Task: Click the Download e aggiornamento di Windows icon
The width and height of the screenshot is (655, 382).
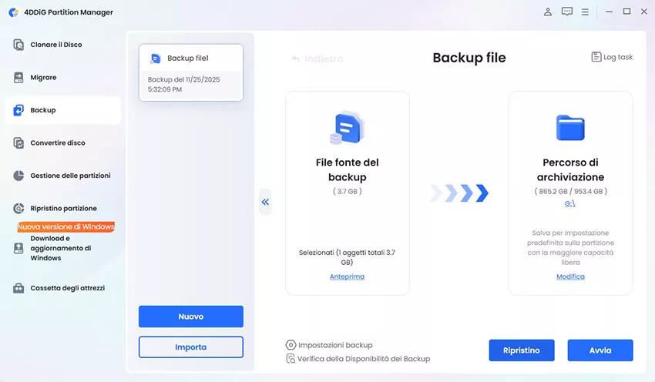Action: point(18,248)
